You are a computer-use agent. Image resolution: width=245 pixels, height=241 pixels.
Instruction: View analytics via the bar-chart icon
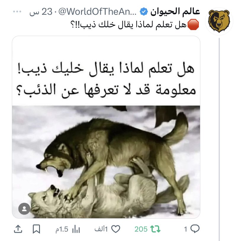pyautogui.click(x=76, y=229)
